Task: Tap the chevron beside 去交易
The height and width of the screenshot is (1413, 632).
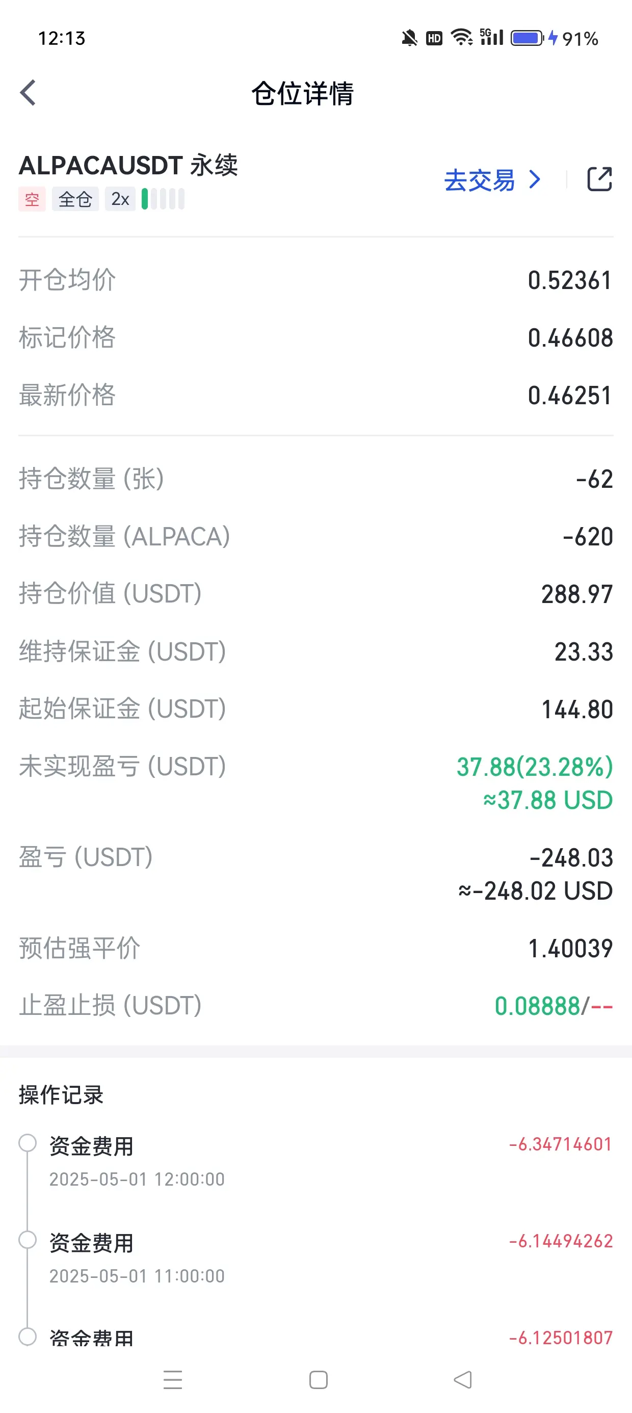Action: click(534, 179)
